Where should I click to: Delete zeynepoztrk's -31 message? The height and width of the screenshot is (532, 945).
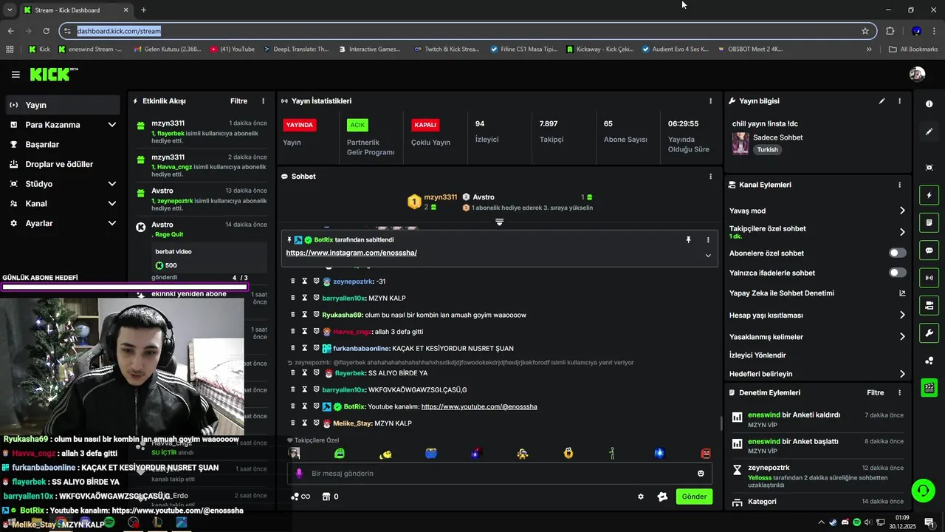[x=293, y=282]
